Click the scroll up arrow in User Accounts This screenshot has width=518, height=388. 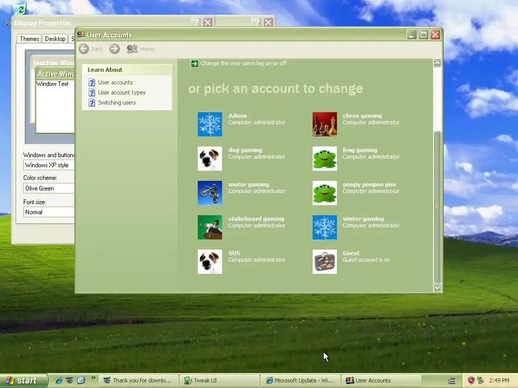(x=437, y=63)
